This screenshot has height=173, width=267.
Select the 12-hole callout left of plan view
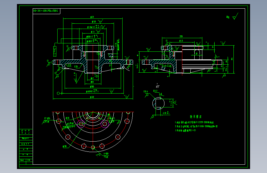(47, 120)
